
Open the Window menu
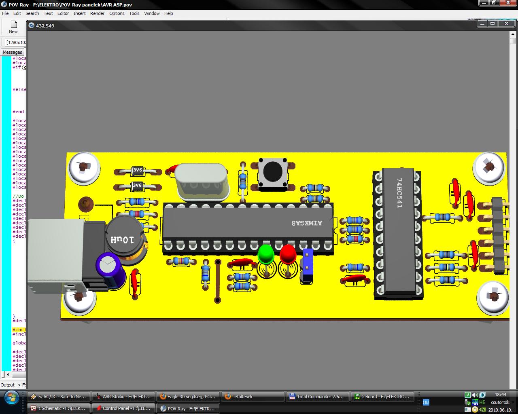tap(152, 13)
